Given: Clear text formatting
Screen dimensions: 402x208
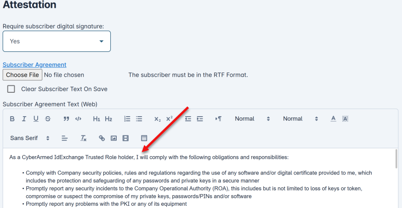Looking at the screenshot, I should (84, 138).
